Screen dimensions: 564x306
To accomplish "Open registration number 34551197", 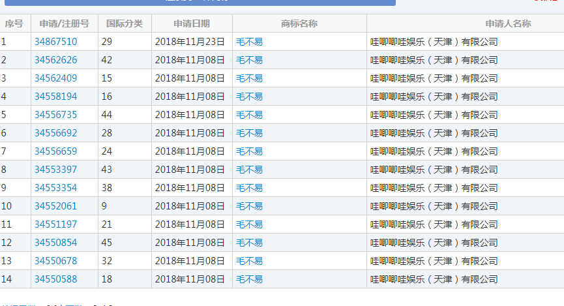I will click(x=56, y=224).
